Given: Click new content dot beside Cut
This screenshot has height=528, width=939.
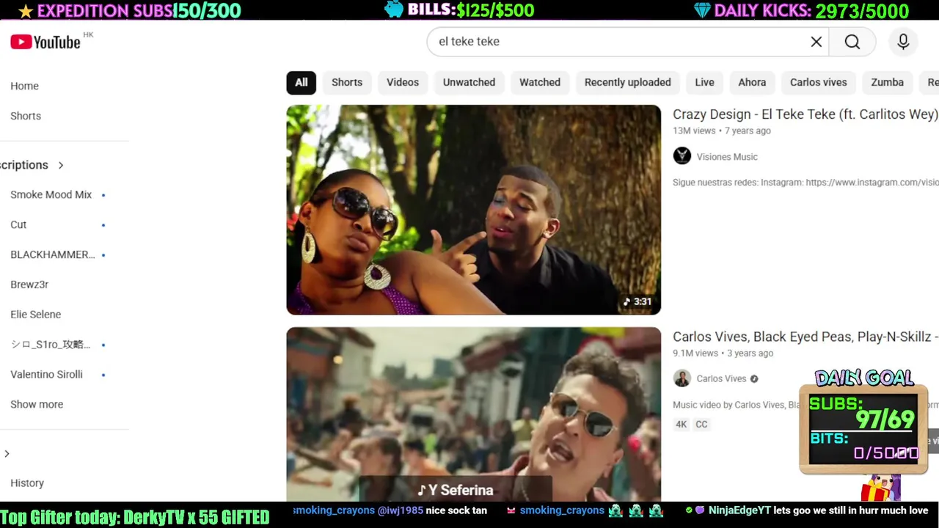Looking at the screenshot, I should coord(103,225).
